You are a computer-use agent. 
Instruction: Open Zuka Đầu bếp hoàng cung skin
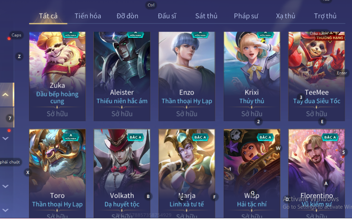57,76
